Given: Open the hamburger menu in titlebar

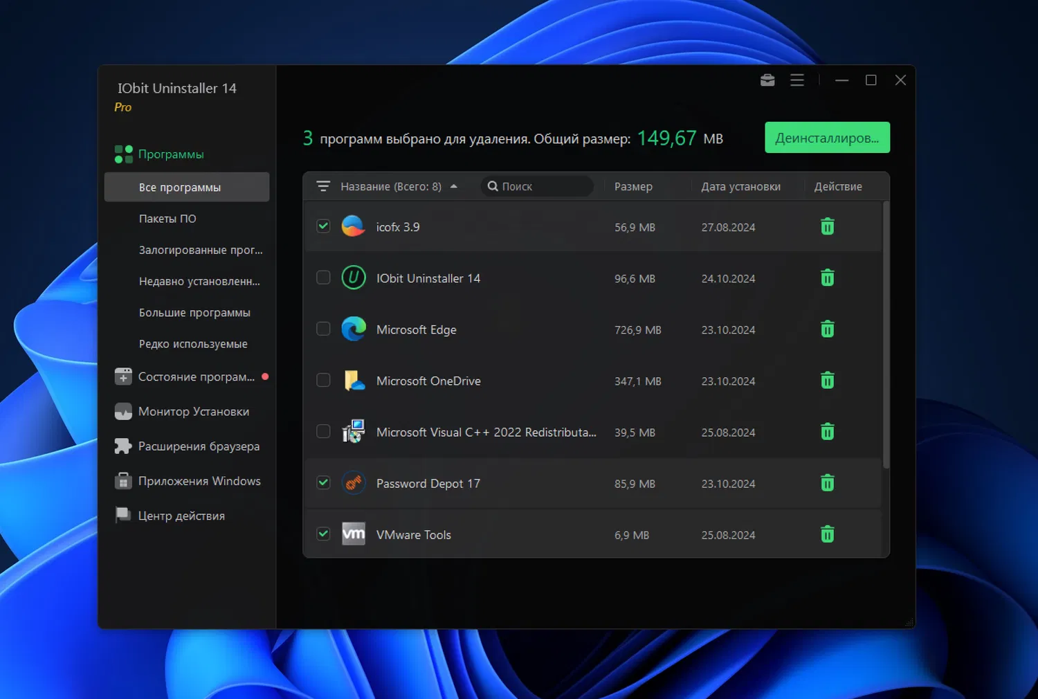Looking at the screenshot, I should (x=796, y=80).
